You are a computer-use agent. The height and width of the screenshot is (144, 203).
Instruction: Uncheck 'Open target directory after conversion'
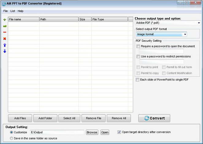click(x=120, y=132)
